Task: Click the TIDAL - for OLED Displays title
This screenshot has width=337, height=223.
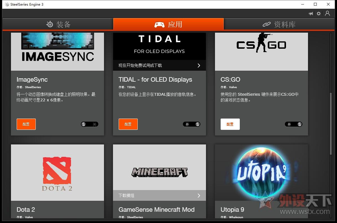Action: (155, 79)
